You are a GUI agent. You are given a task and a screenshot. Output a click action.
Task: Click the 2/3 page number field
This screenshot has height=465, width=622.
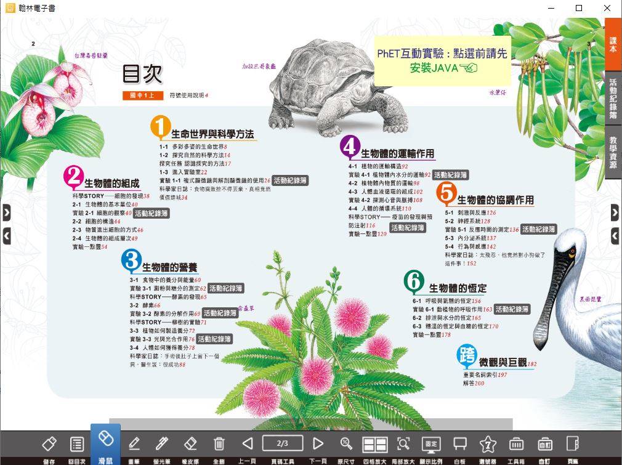point(283,443)
